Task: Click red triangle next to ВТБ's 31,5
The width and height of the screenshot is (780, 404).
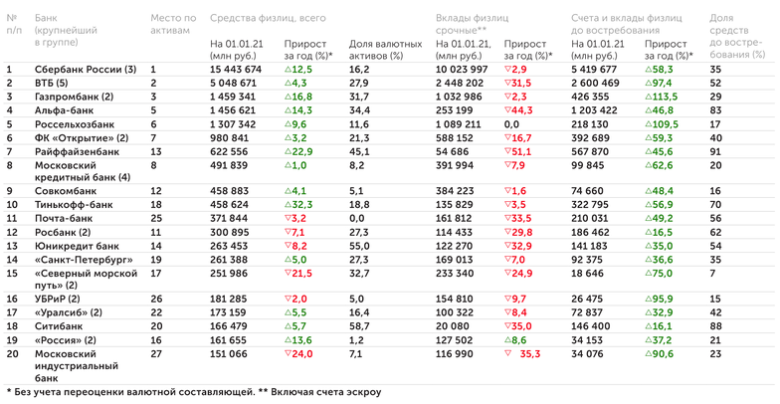Action: 507,84
